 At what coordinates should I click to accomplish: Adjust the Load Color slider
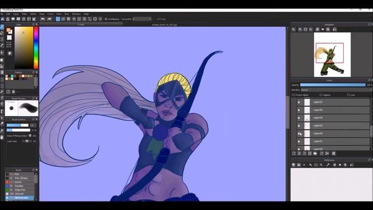point(27,141)
